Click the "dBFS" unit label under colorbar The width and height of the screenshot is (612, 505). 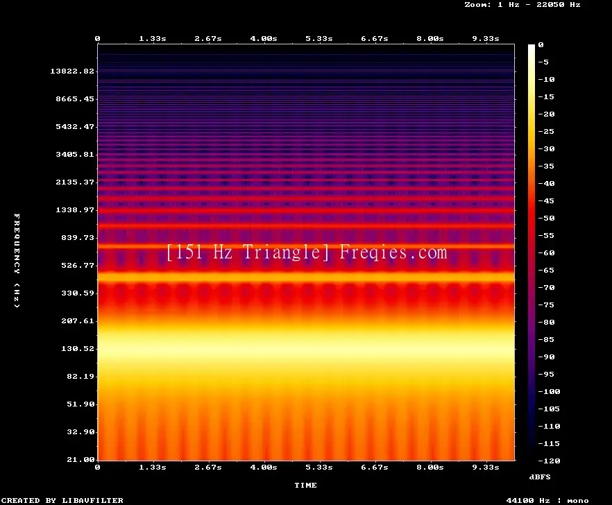540,477
